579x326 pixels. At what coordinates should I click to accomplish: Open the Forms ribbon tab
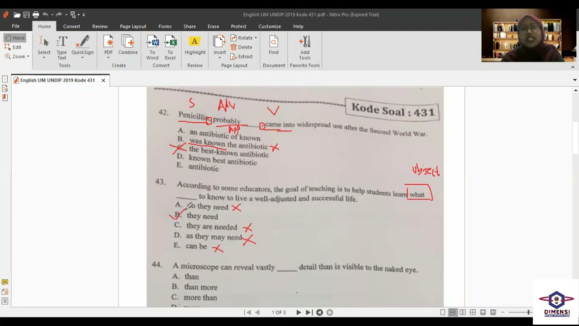click(x=165, y=26)
